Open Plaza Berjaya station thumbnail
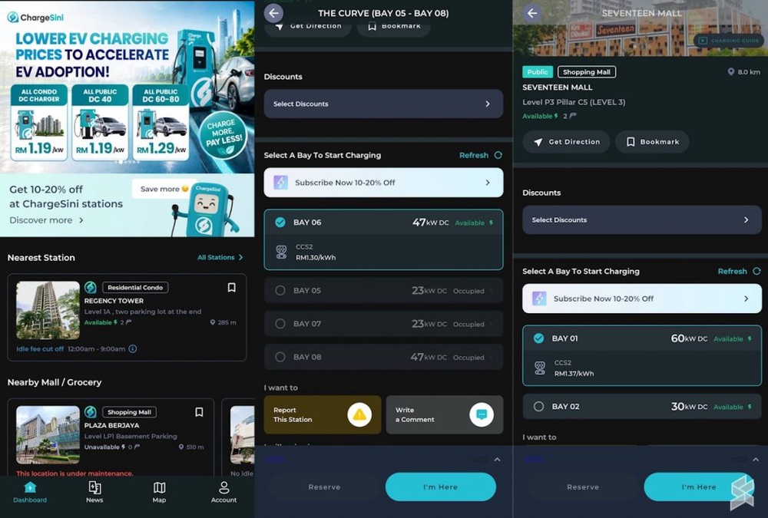 [48, 435]
